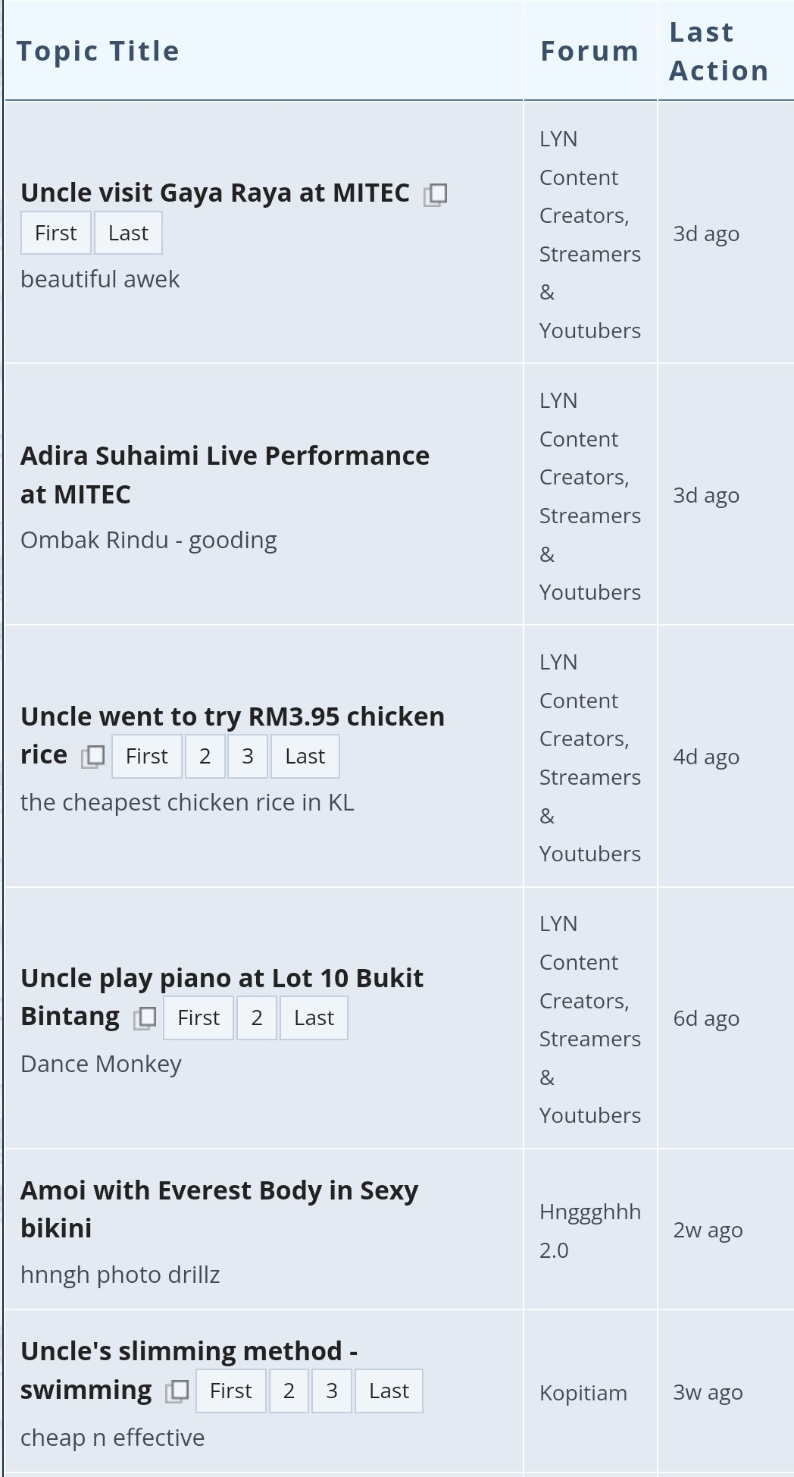The width and height of the screenshot is (794, 1477).
Task: Open page 3 of slimming method topic
Action: click(x=332, y=1391)
